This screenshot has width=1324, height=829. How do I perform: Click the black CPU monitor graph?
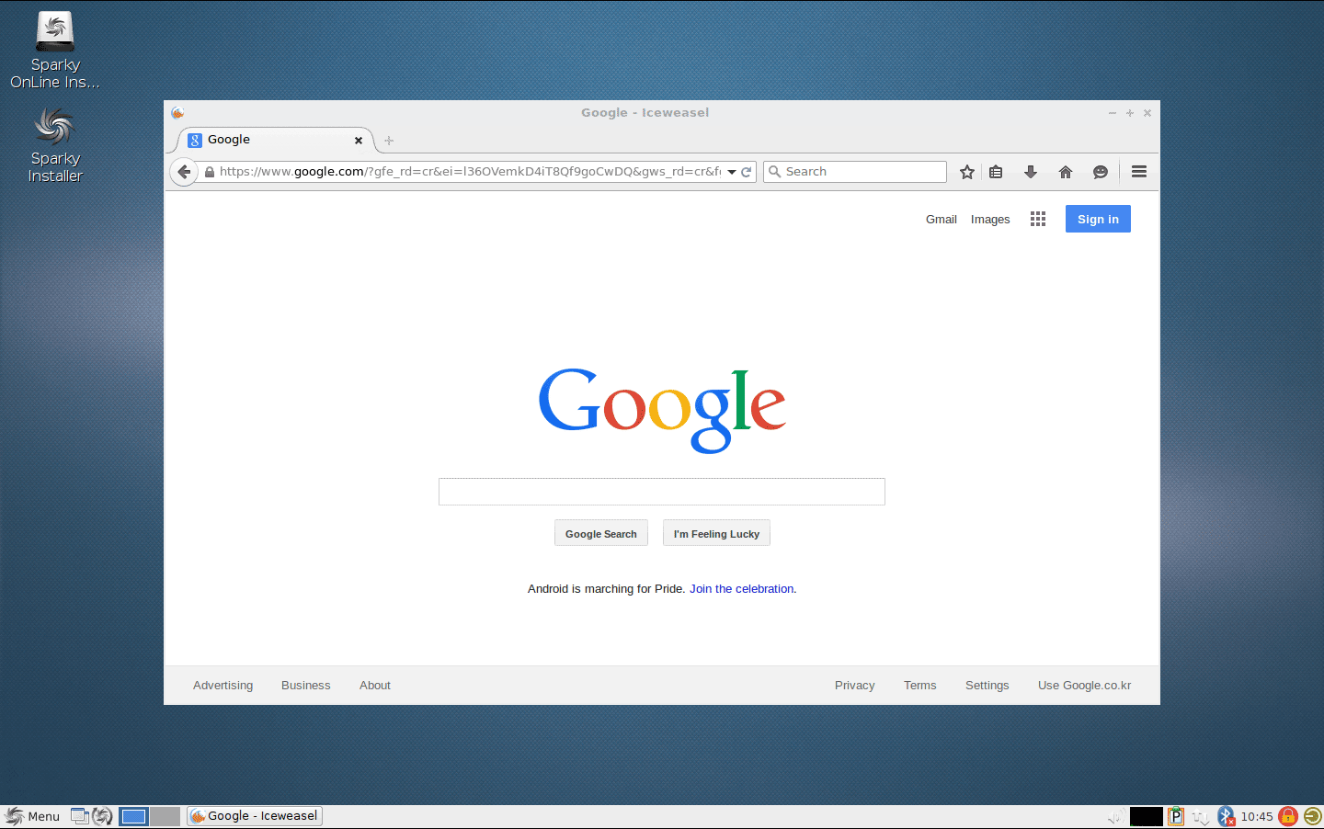click(1147, 816)
